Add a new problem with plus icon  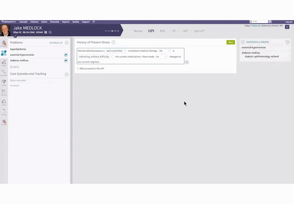67,43
